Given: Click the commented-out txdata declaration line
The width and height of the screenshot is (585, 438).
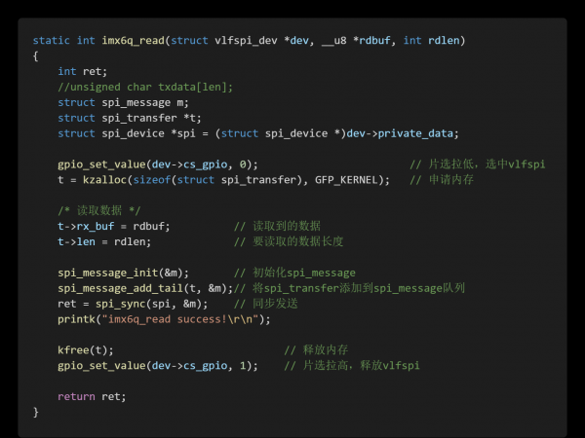Looking at the screenshot, I should tap(145, 87).
